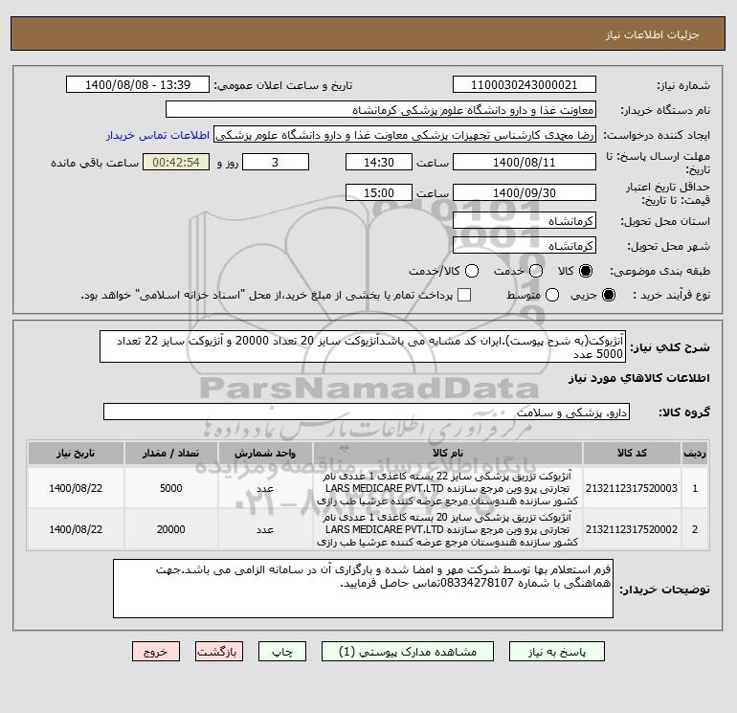This screenshot has width=737, height=713.
Task: Click the delivery province field کرمانشاه
Action: [525, 221]
